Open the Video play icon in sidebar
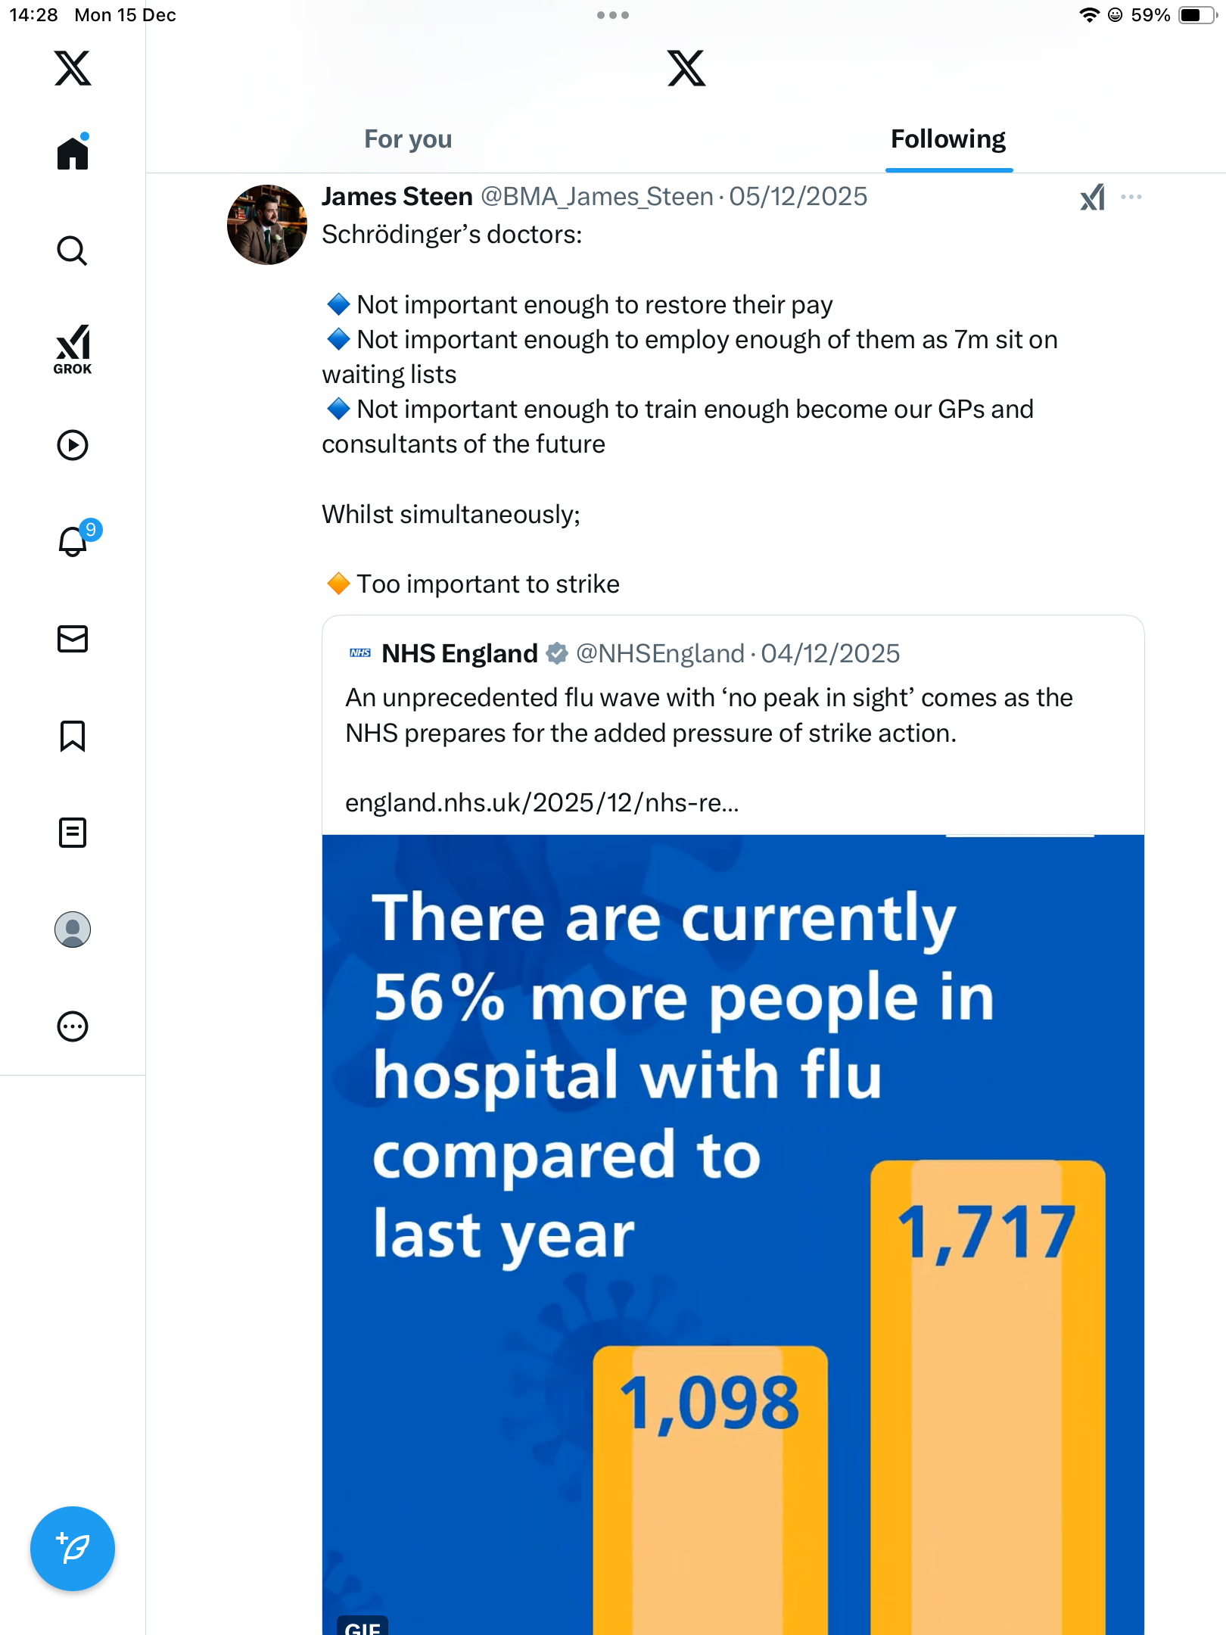This screenshot has width=1226, height=1635. point(73,445)
